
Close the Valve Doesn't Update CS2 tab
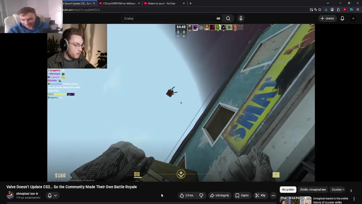pyautogui.click(x=94, y=3)
